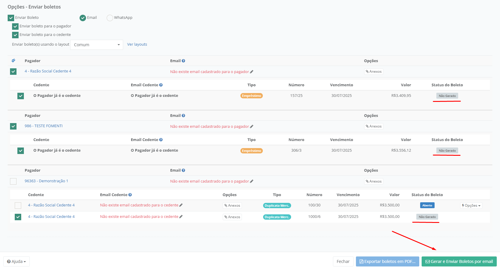Open the Ver layouts link
The width and height of the screenshot is (500, 270).
[x=137, y=44]
